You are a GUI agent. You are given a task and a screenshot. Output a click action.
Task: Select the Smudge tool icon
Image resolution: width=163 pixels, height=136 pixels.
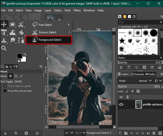12,40
